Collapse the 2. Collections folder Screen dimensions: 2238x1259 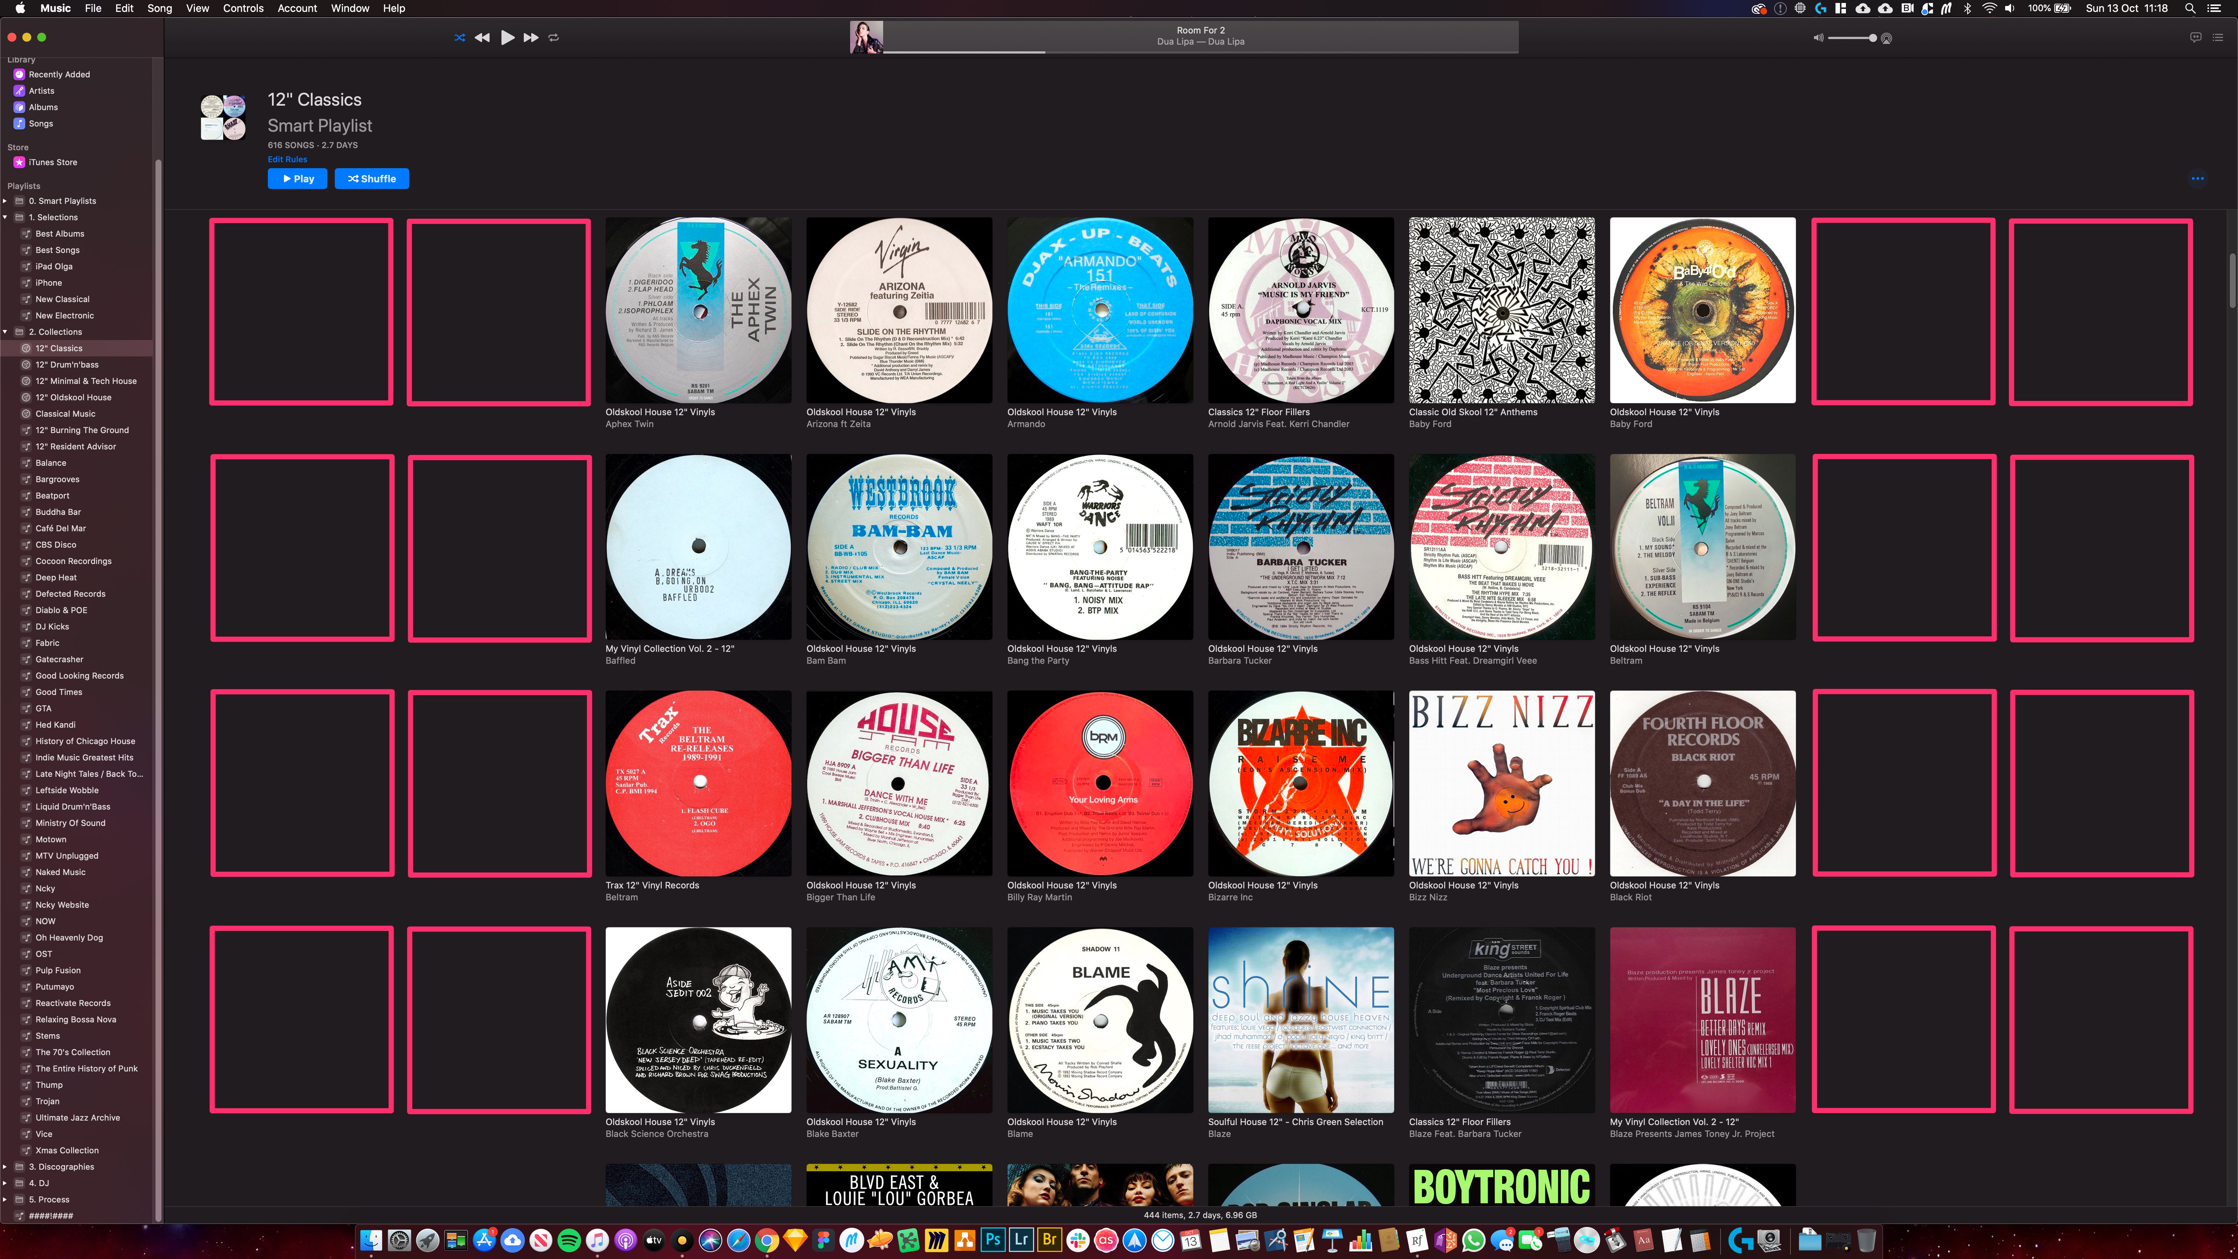tap(5, 332)
